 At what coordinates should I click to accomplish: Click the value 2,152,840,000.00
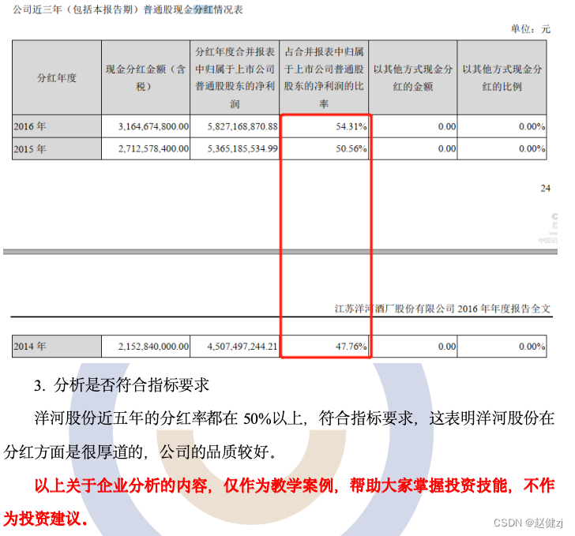click(x=153, y=347)
